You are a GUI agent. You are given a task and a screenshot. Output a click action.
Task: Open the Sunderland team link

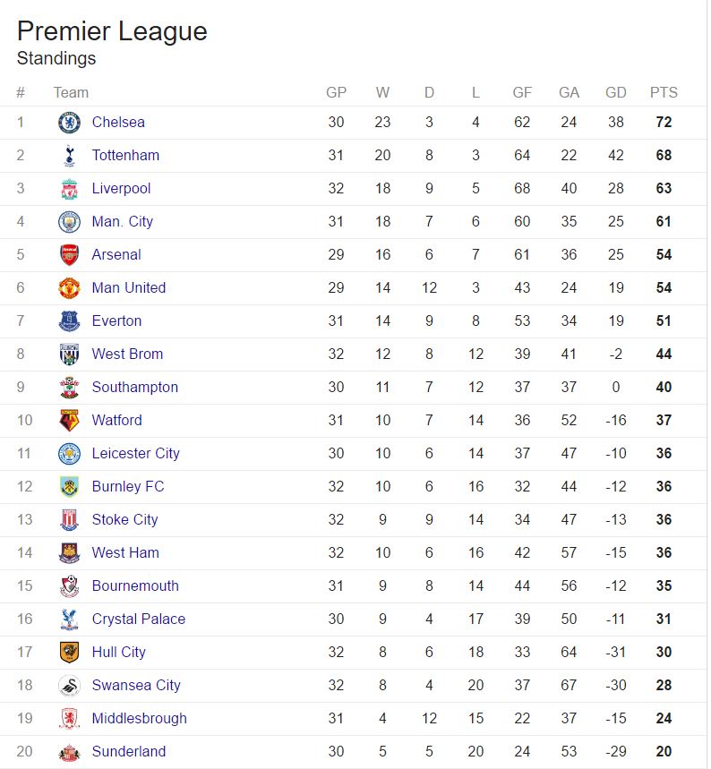click(129, 751)
